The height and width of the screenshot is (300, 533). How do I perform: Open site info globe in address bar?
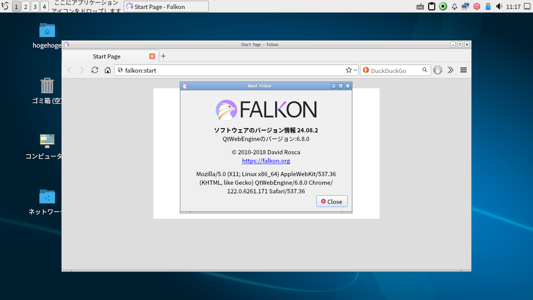[120, 70]
